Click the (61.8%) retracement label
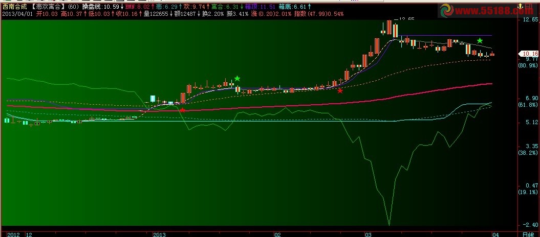540x237 pixels. tap(528, 104)
